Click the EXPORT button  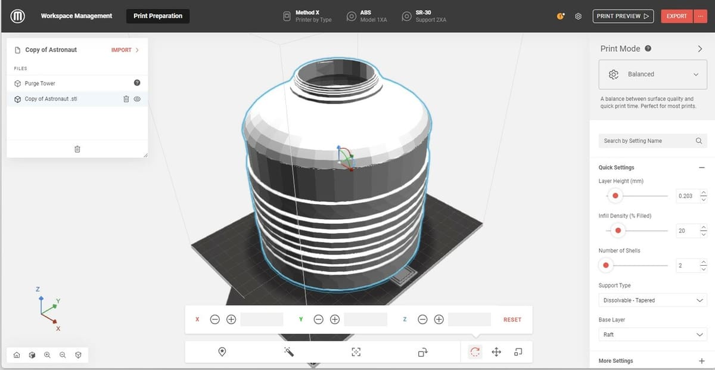[x=676, y=16]
